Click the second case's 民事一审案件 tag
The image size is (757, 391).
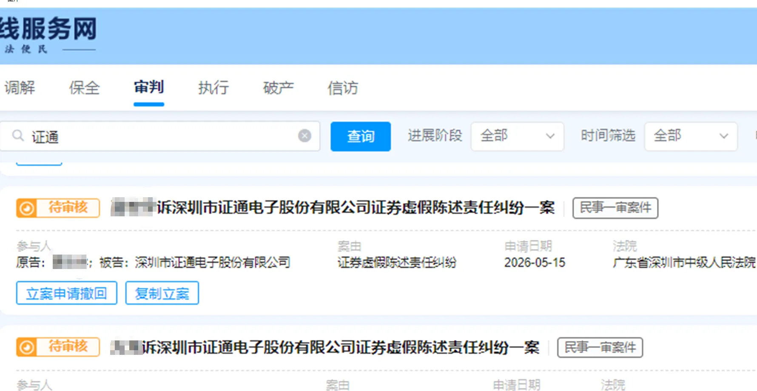[600, 348]
